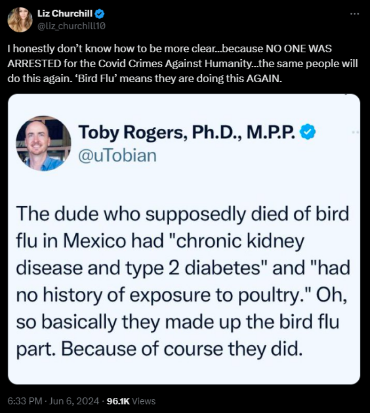Click Liz Churchill's profile avatar
Image resolution: width=370 pixels, height=413 pixels.
[x=20, y=20]
